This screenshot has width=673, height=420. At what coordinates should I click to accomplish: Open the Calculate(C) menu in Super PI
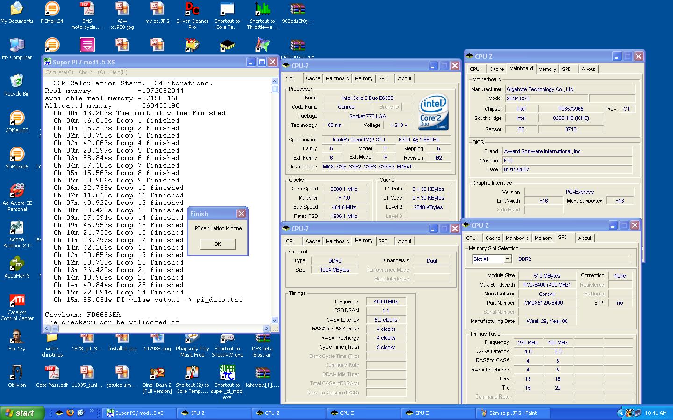tap(59, 72)
